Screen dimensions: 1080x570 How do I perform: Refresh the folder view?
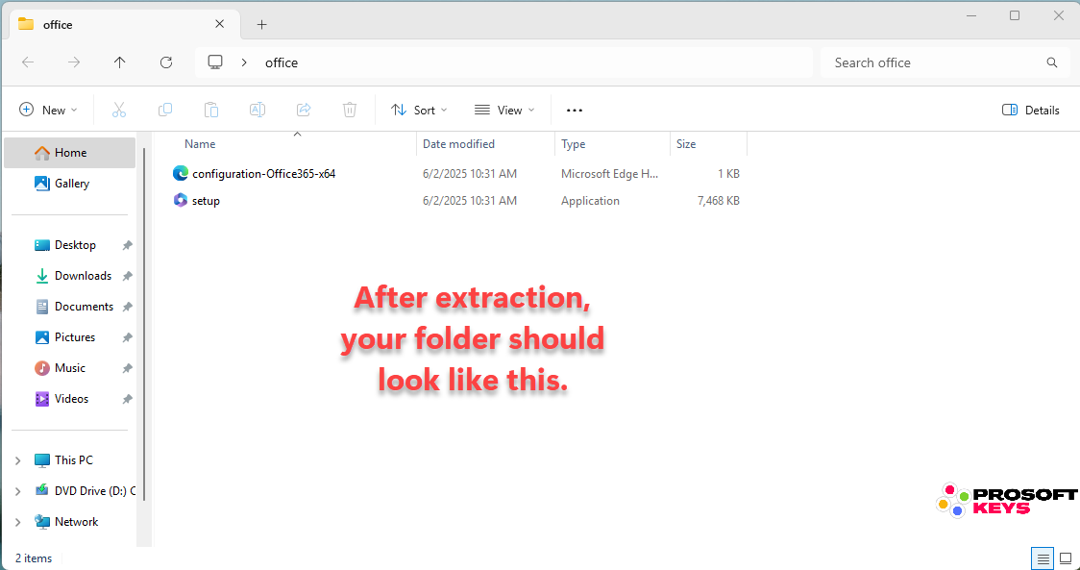pyautogui.click(x=165, y=62)
